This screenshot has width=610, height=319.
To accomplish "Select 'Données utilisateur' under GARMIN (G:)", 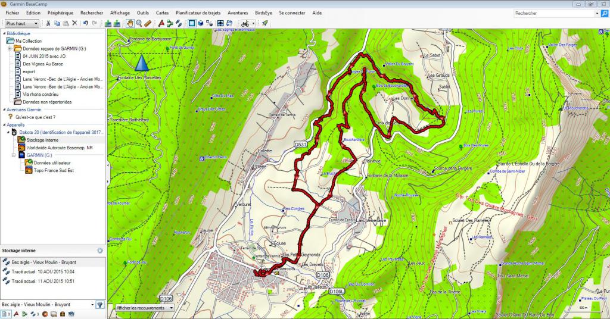I will (52, 163).
